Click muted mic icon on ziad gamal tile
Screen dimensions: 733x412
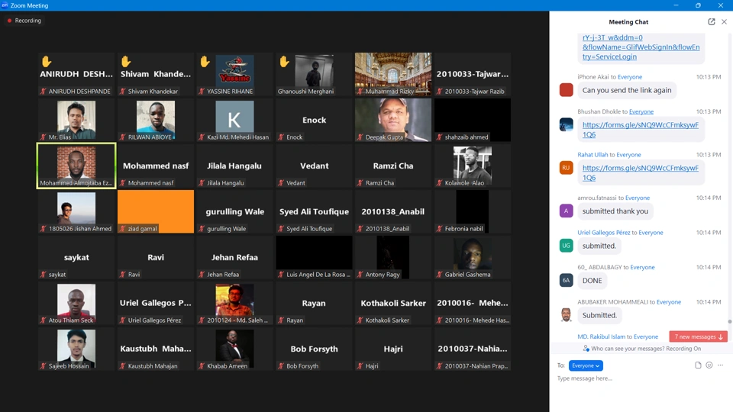tap(122, 228)
